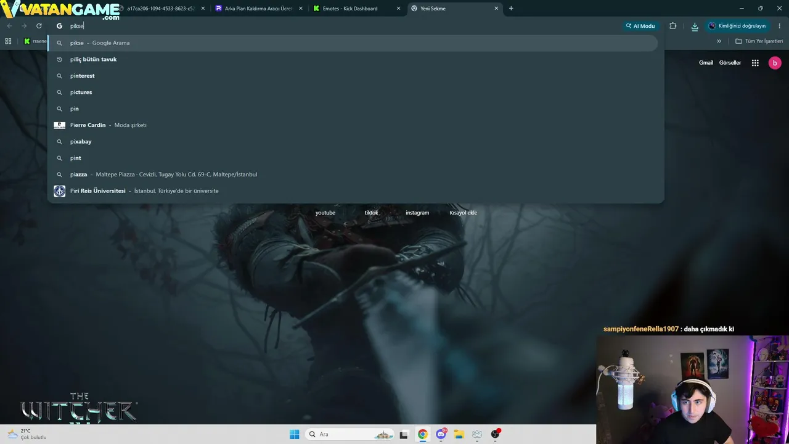Open OBS Studio on the taskbar
789x444 pixels.
coord(495,434)
